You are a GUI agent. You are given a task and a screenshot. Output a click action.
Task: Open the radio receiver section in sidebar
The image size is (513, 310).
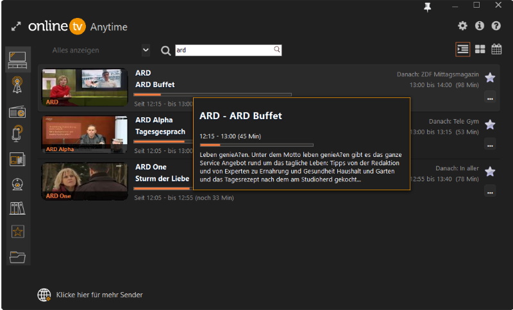(17, 111)
